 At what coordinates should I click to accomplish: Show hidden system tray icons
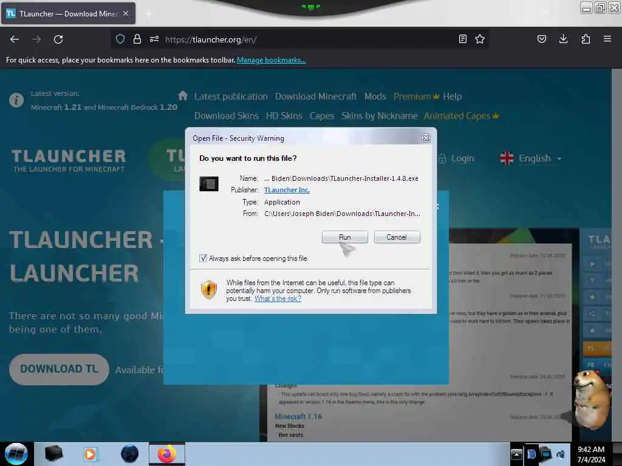(x=516, y=454)
